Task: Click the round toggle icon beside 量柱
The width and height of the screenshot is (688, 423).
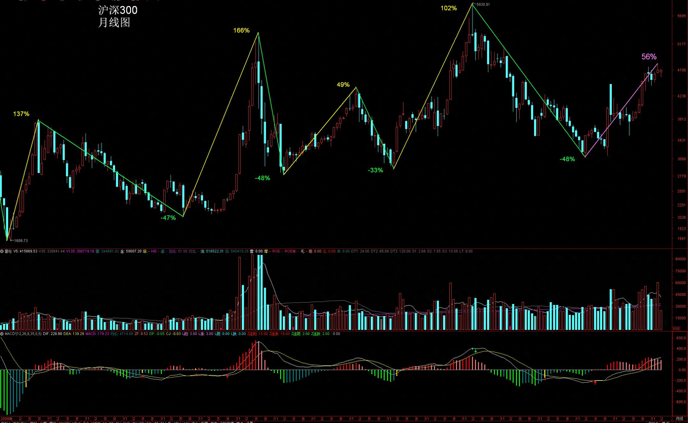Action: pos(2,251)
